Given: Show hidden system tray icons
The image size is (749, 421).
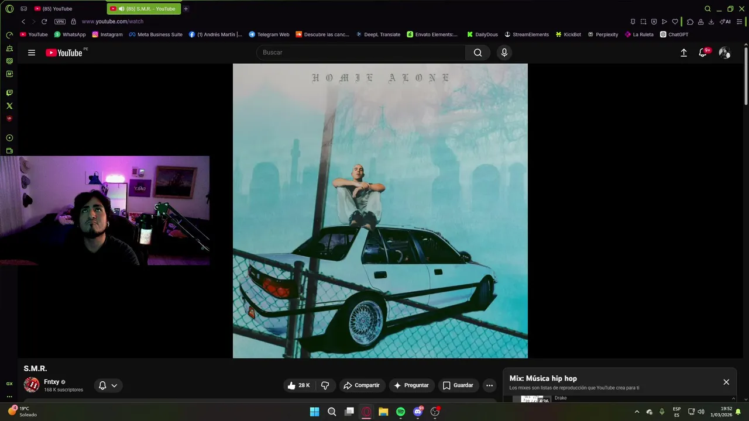Looking at the screenshot, I should 637,412.
